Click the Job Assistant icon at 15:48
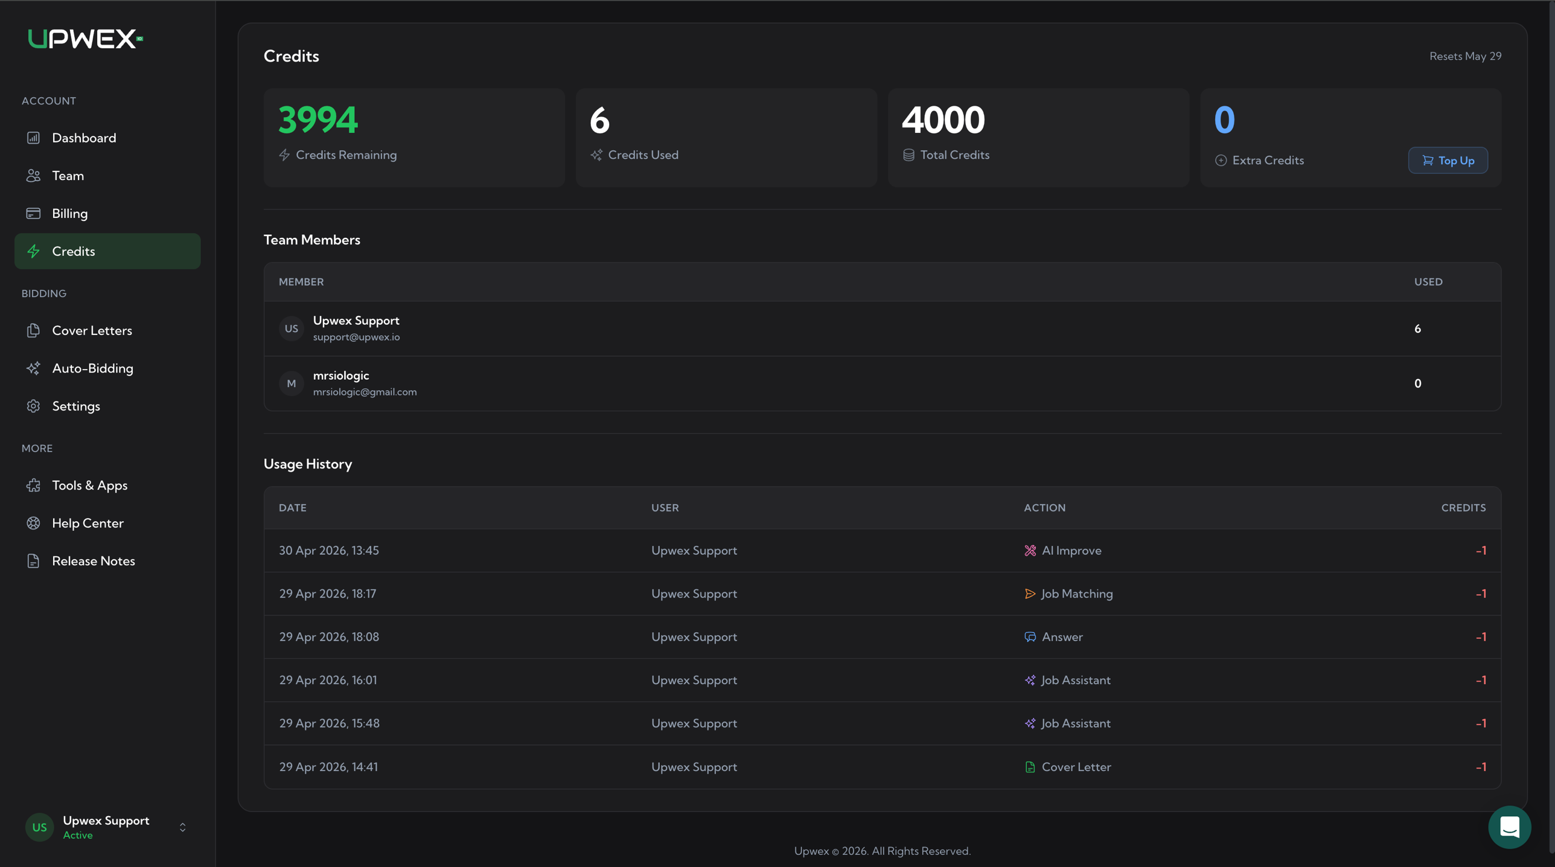This screenshot has height=867, width=1555. click(1030, 723)
